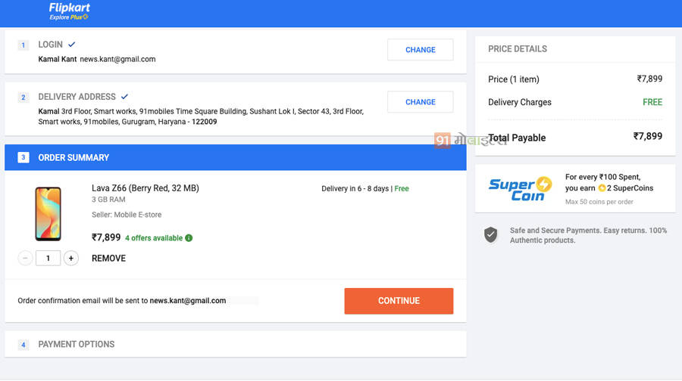Expand the Payment Options section
This screenshot has width=682, height=381.
click(77, 345)
